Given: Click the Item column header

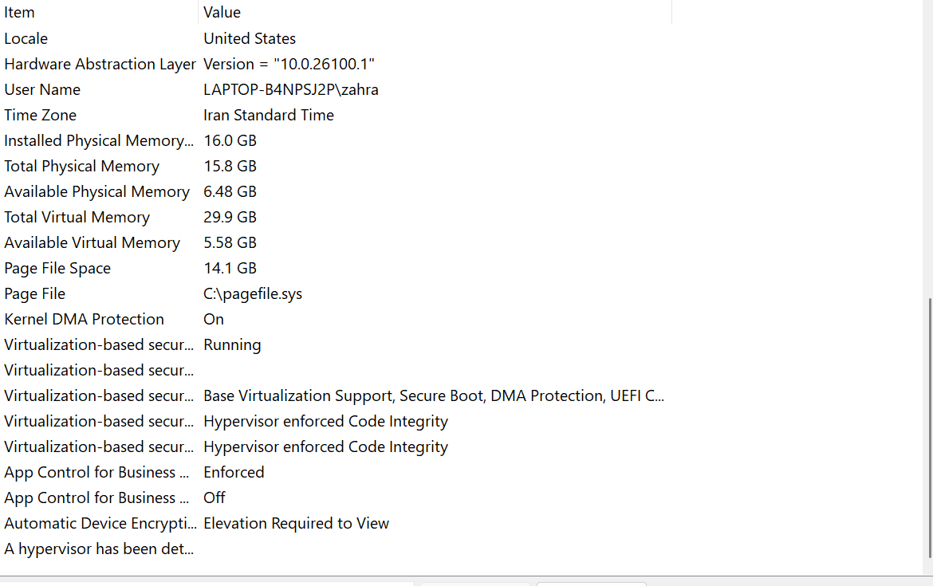Looking at the screenshot, I should click(19, 13).
